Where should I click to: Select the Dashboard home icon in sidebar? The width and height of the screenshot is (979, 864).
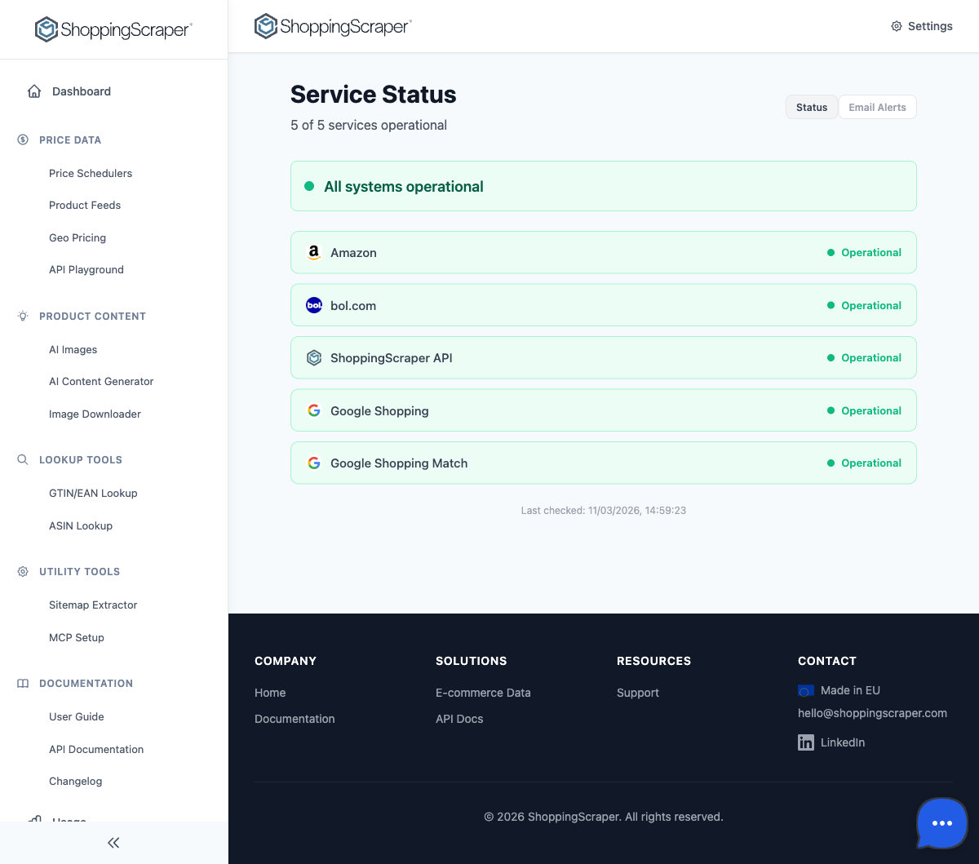click(x=33, y=91)
